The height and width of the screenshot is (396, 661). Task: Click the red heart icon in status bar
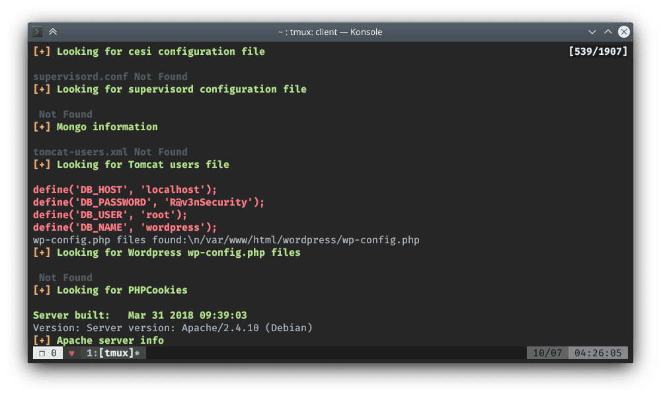coord(71,354)
